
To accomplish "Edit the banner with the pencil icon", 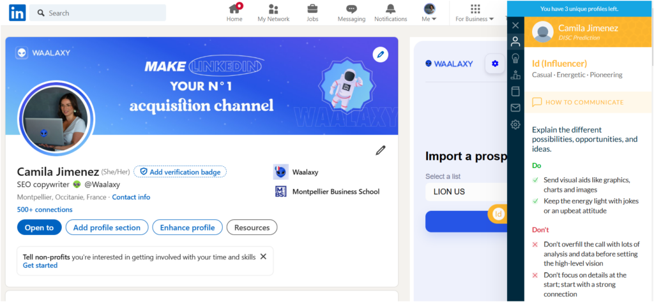I will (381, 55).
